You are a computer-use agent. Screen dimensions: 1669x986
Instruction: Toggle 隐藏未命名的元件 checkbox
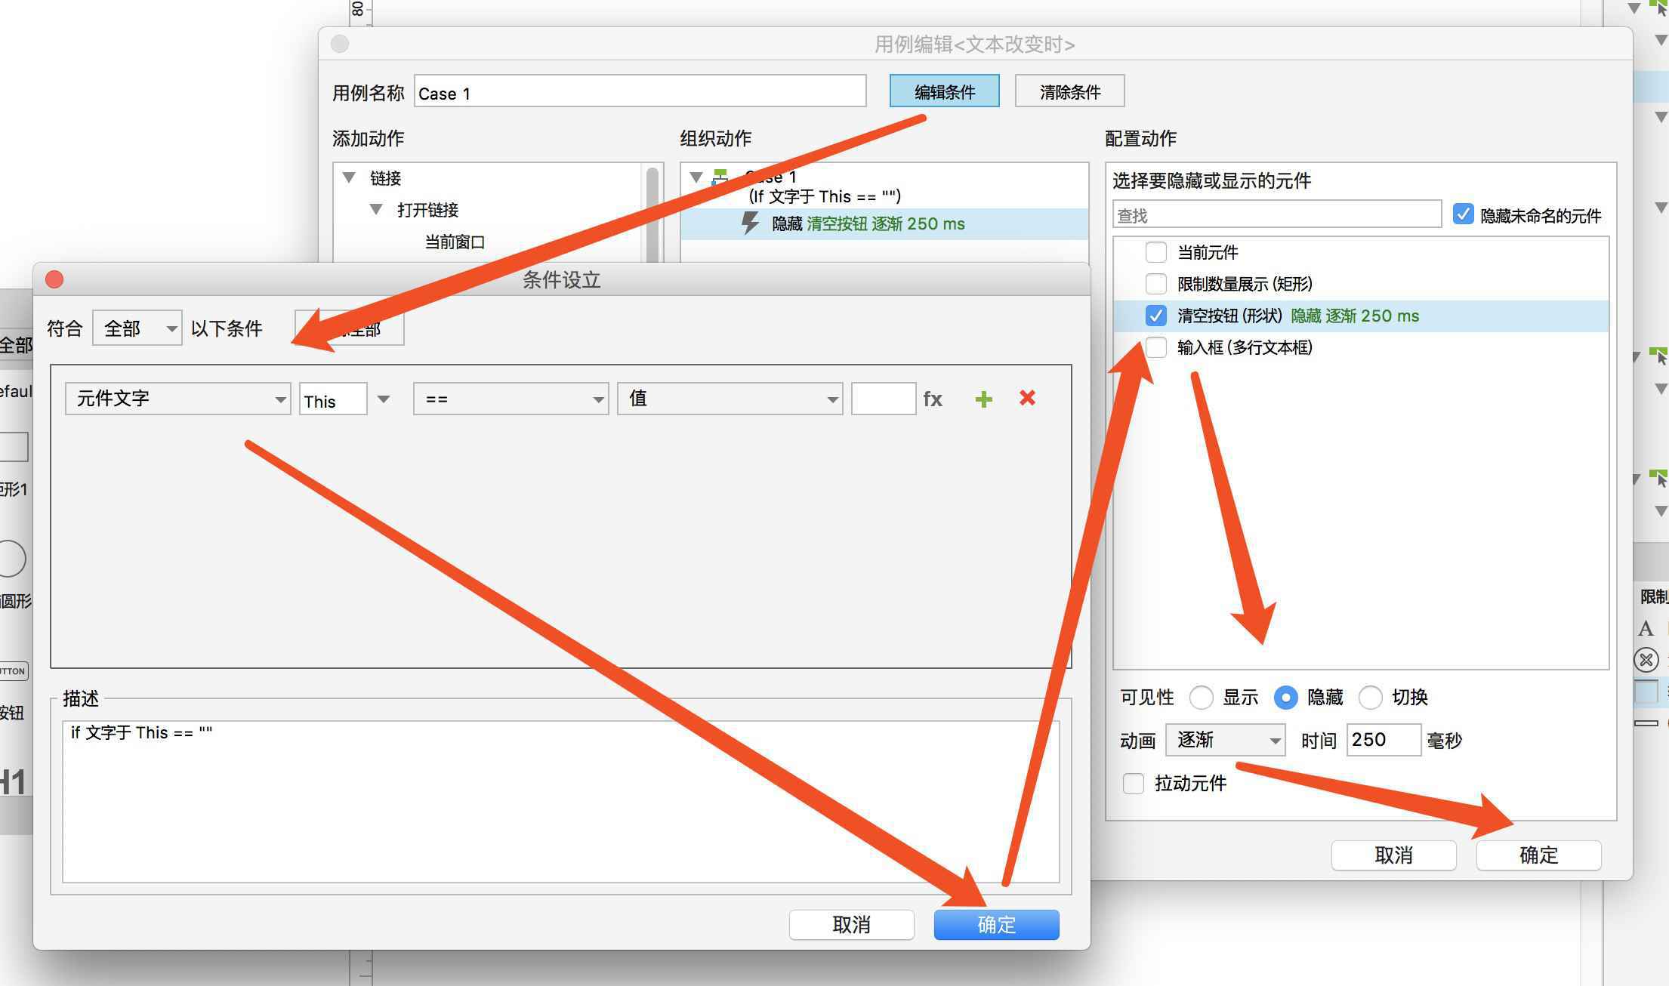(x=1463, y=214)
